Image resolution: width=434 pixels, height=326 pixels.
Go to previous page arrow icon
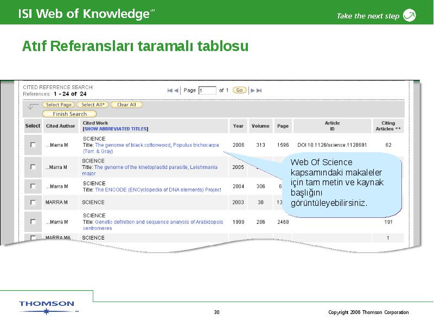click(176, 90)
